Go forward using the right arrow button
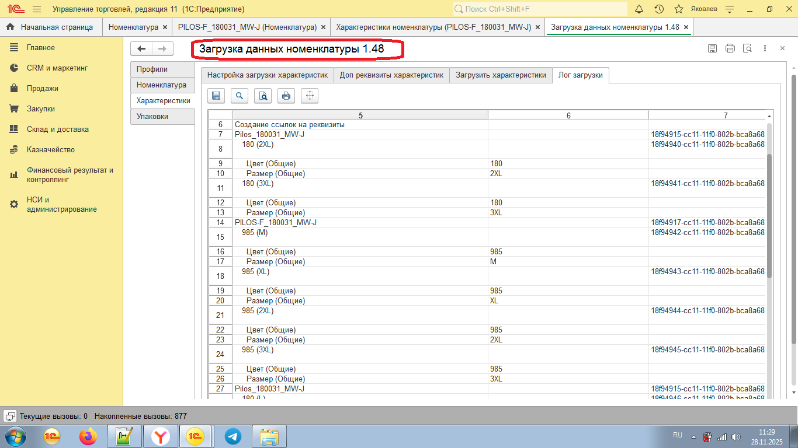Viewport: 798px width, 448px height. pyautogui.click(x=163, y=49)
